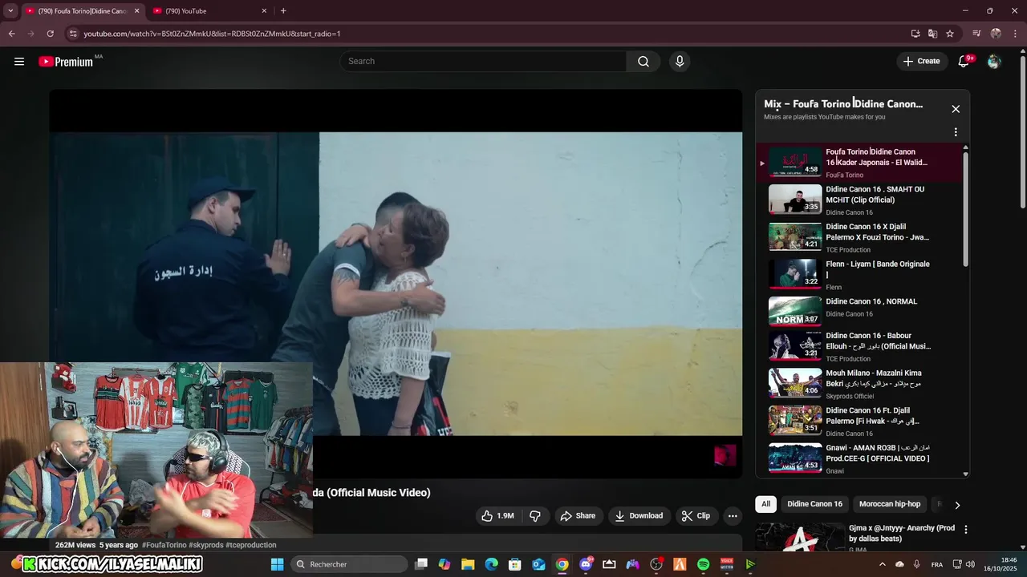This screenshot has height=577, width=1027.
Task: Reload the page
Action: [x=50, y=34]
